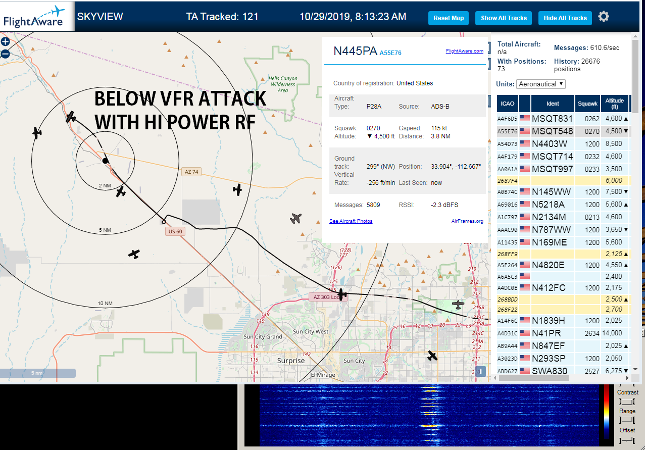Select the MSQT997 row
Image resolution: width=645 pixels, height=450 pixels.
pyautogui.click(x=563, y=169)
